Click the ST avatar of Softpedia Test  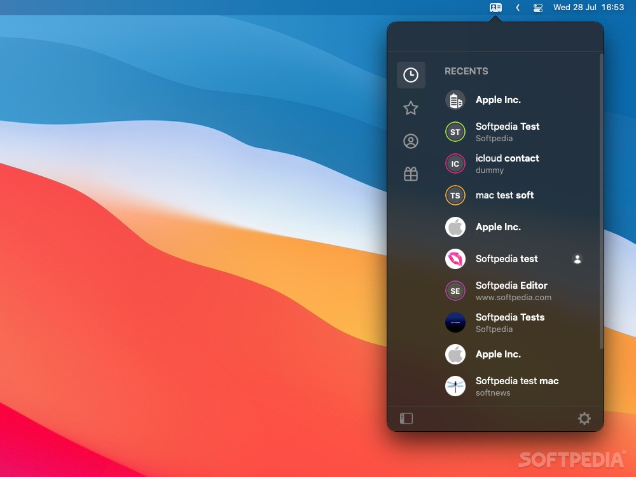tap(455, 132)
